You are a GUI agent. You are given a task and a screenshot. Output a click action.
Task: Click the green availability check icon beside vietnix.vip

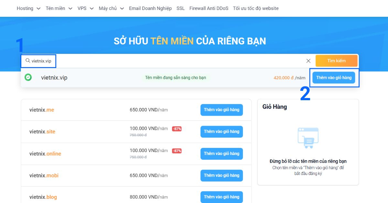pyautogui.click(x=28, y=77)
